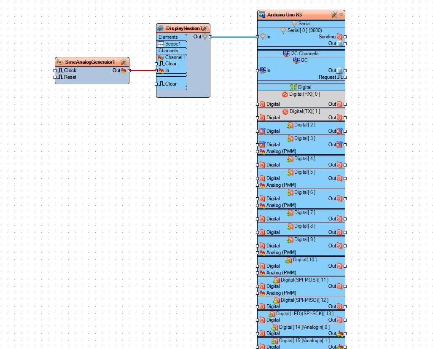Click the I2C Request clock pin icon
This screenshot has height=349, width=433.
340,77
